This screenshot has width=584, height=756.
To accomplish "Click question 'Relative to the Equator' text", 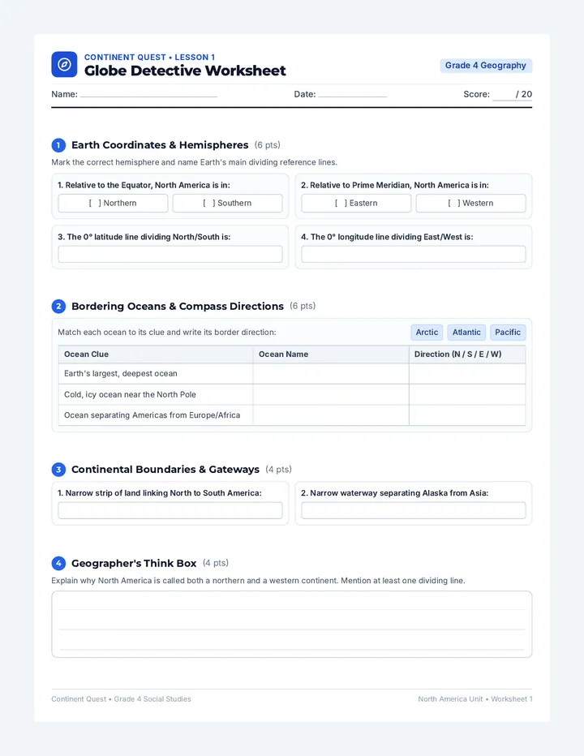I will tap(144, 185).
